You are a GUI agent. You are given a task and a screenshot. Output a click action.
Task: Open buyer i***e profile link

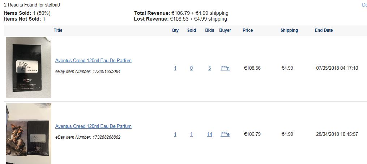click(x=225, y=134)
